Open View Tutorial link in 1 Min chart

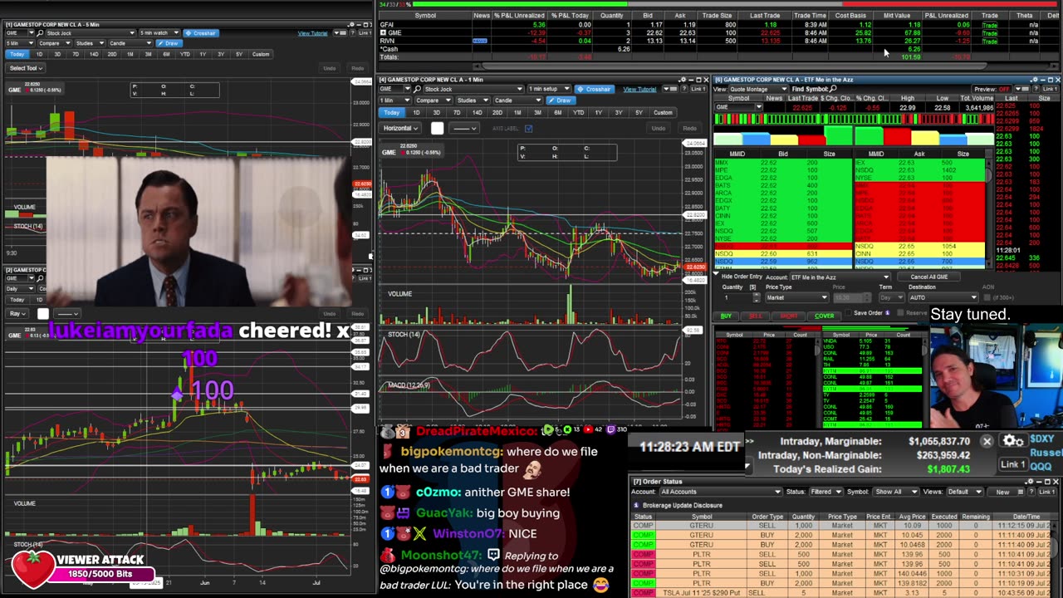coord(639,90)
